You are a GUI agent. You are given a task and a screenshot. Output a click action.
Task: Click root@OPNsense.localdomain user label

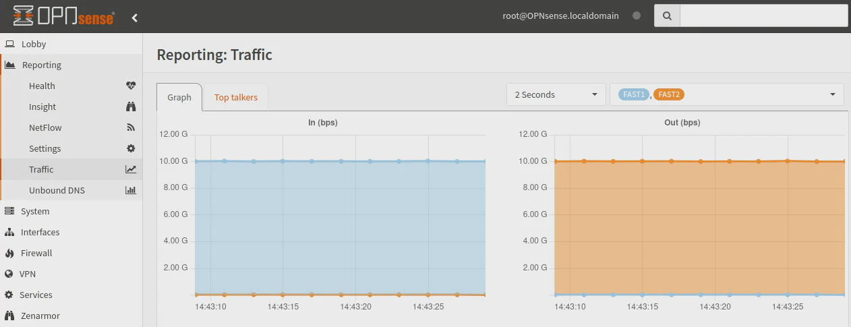pos(560,16)
